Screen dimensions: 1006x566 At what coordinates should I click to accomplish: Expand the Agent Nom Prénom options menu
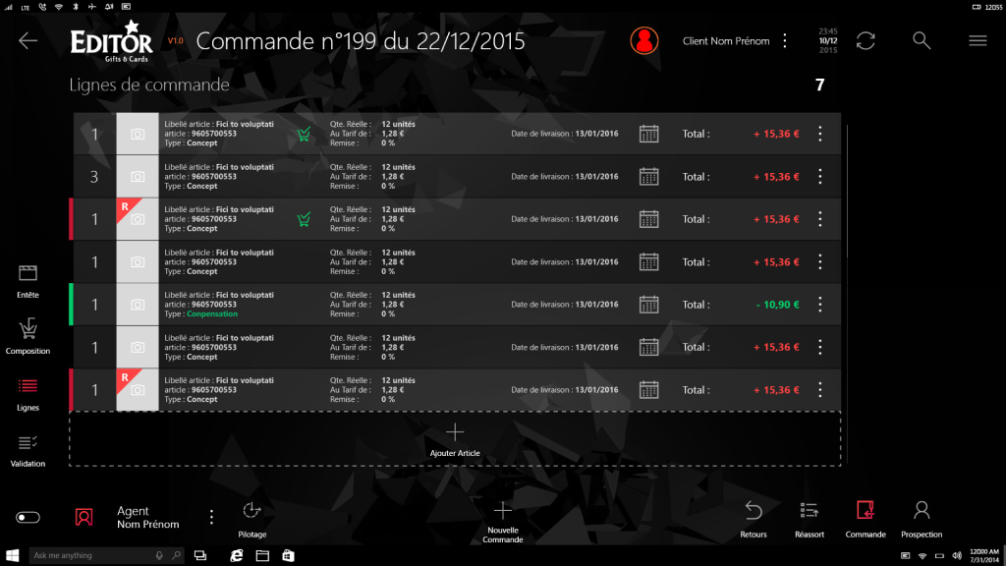(x=211, y=517)
